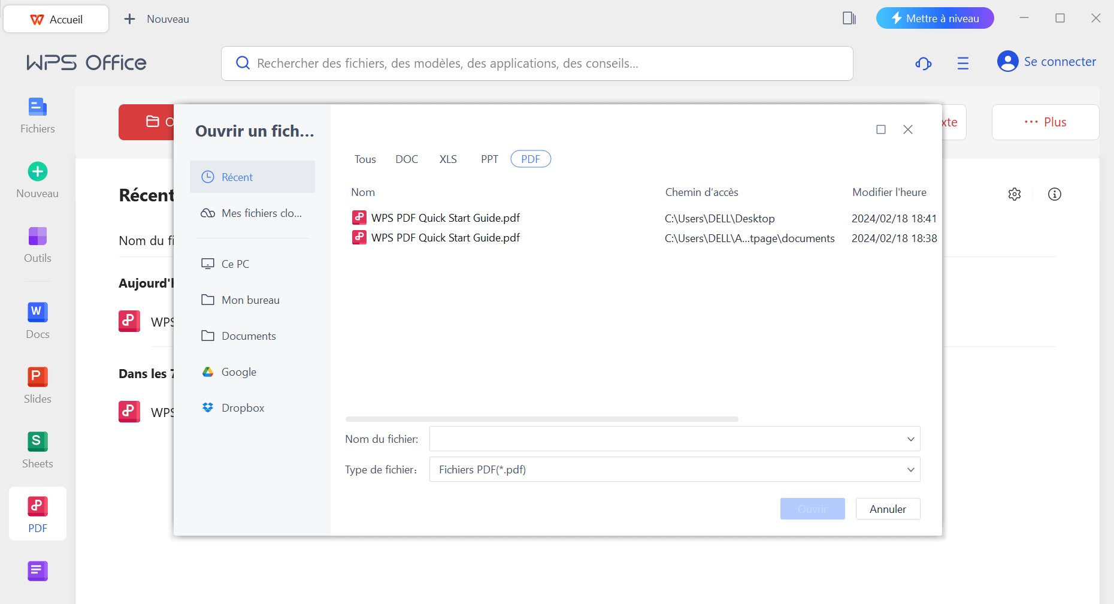Click PDF icon of documents file row
Screen dimensions: 1114x604
[x=359, y=237]
